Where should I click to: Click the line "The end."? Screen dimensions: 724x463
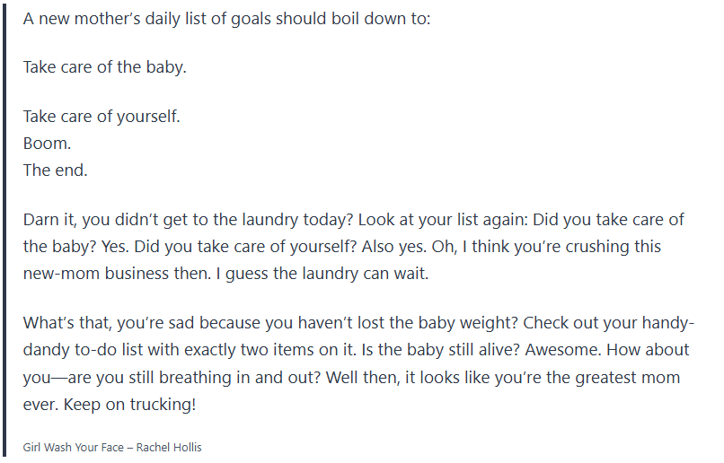pos(55,170)
